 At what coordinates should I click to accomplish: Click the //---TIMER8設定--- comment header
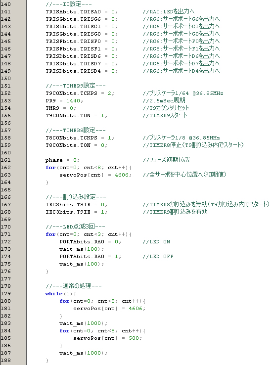pos(76,130)
